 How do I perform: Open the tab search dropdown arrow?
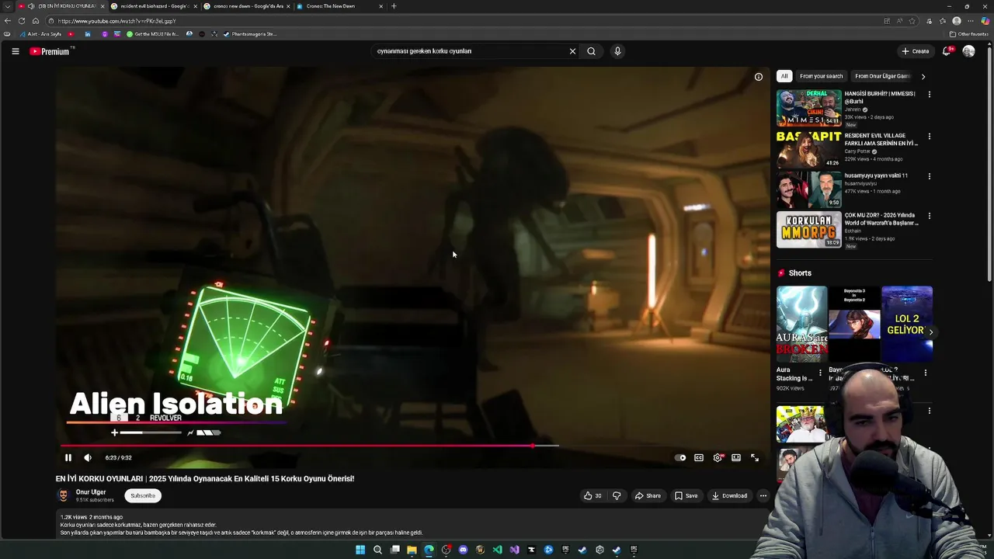8,6
